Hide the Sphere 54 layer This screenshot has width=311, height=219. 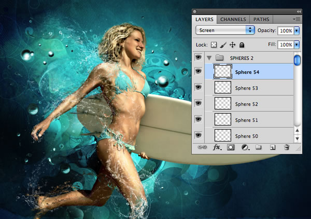point(198,71)
